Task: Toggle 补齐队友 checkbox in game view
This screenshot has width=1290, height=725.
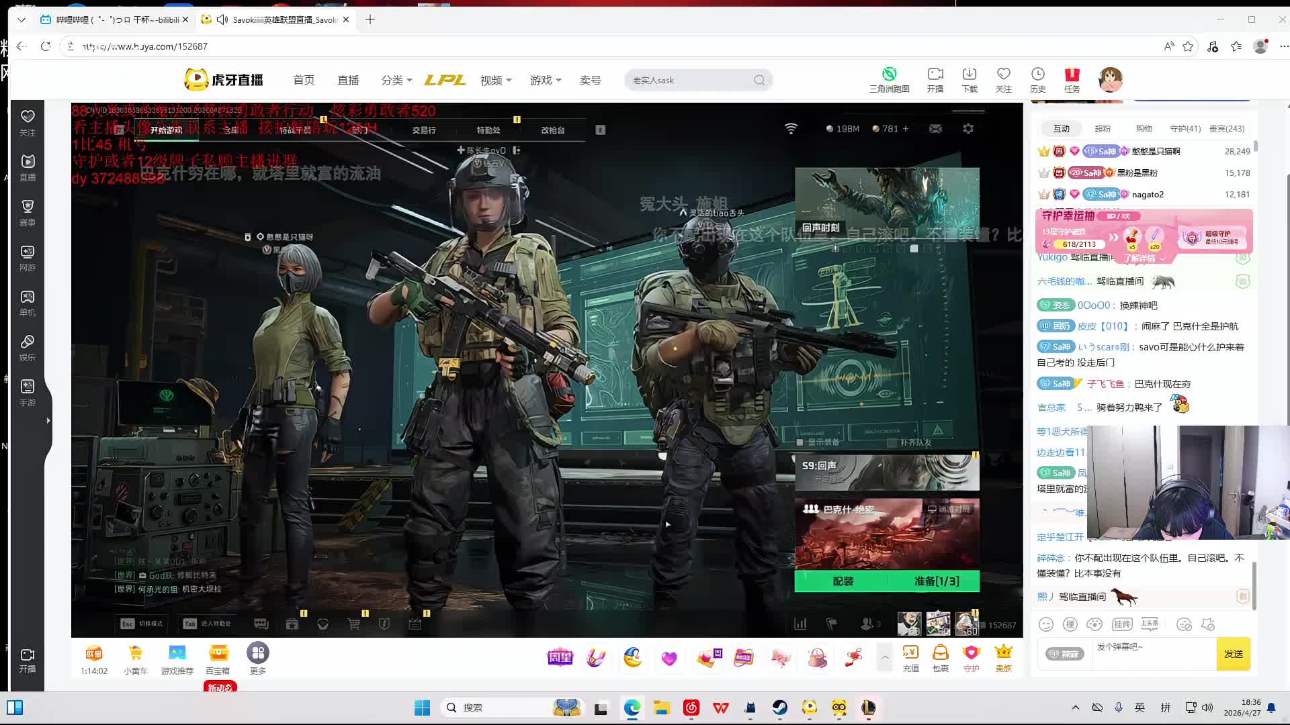Action: point(892,442)
